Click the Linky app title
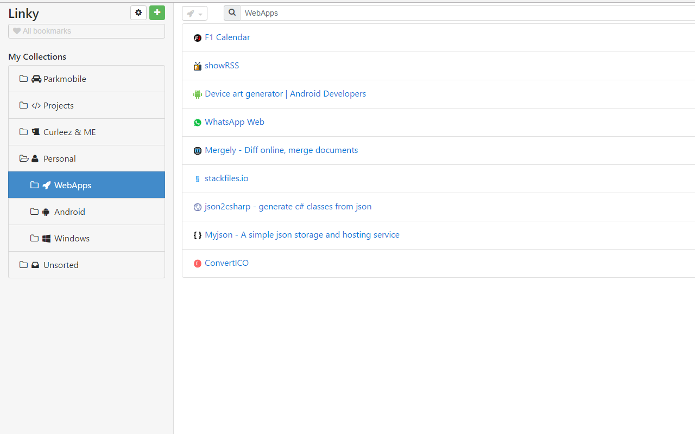The image size is (695, 434). (23, 14)
